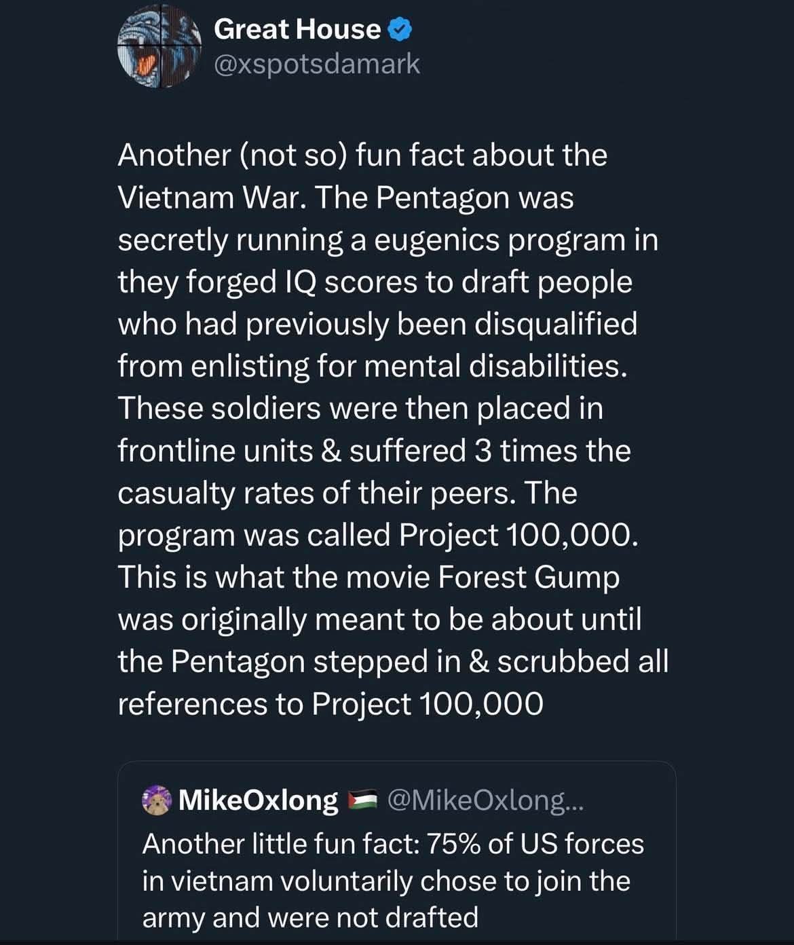Click "Another little fun fact" in quoted tweet
The image size is (794, 945).
coord(280,844)
